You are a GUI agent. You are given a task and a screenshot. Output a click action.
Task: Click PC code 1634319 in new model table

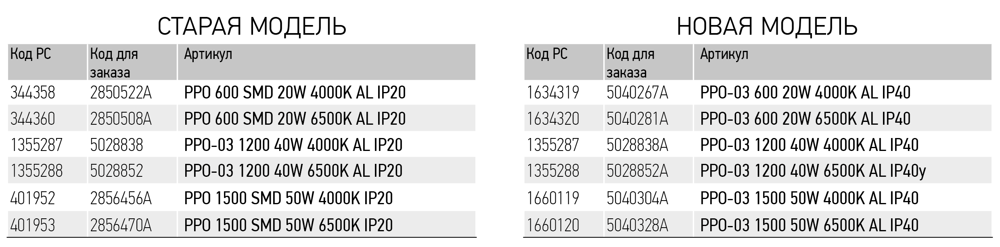(552, 93)
